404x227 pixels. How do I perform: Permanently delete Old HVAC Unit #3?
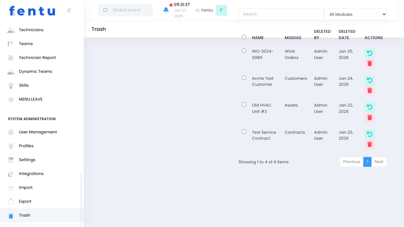point(370,118)
